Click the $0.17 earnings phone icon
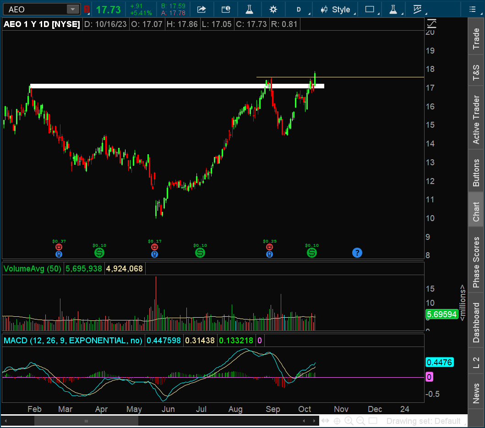485x428 pixels. click(155, 247)
